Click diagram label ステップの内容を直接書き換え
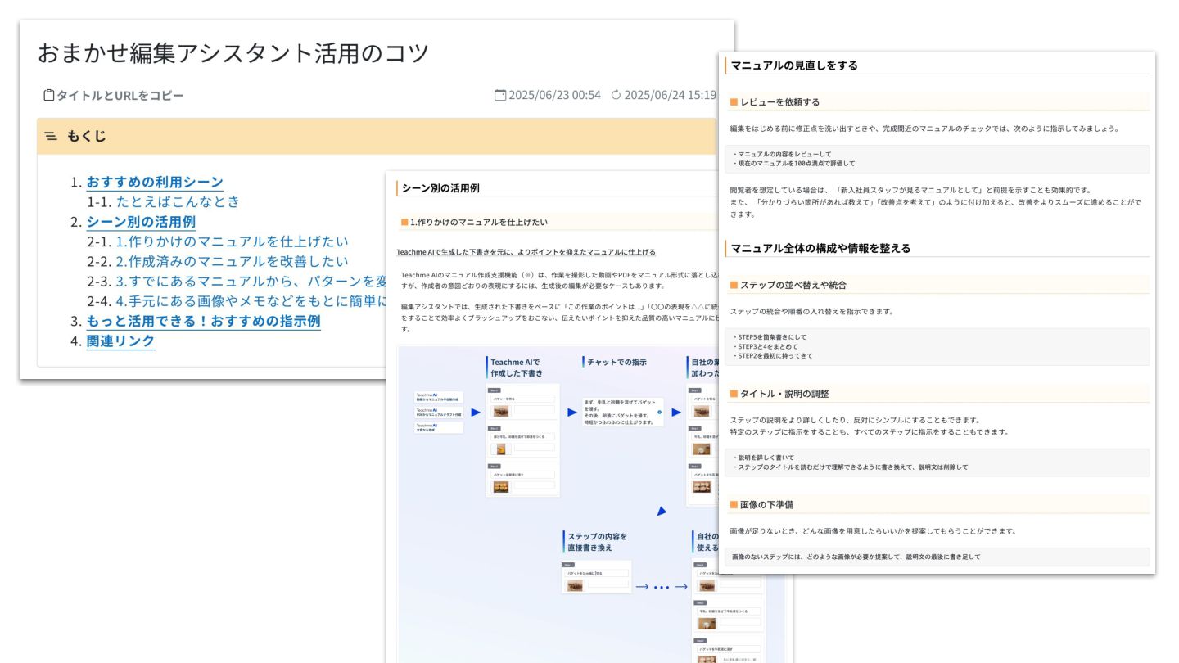The width and height of the screenshot is (1179, 663). [597, 542]
